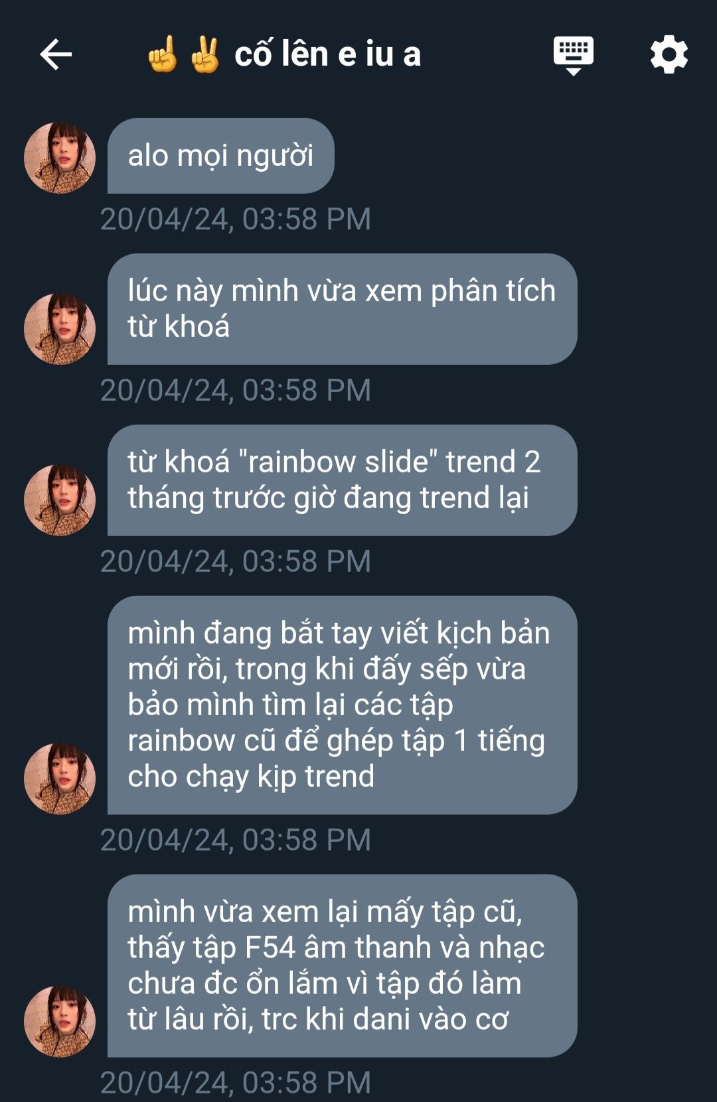Tap timestamp under 'kịch bản mới' message
717x1102 pixels.
click(235, 840)
